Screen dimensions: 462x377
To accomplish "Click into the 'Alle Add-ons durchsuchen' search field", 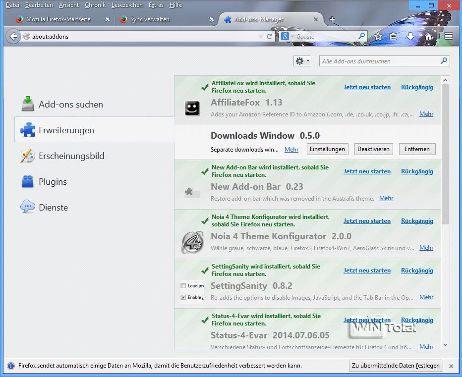I will coord(384,61).
